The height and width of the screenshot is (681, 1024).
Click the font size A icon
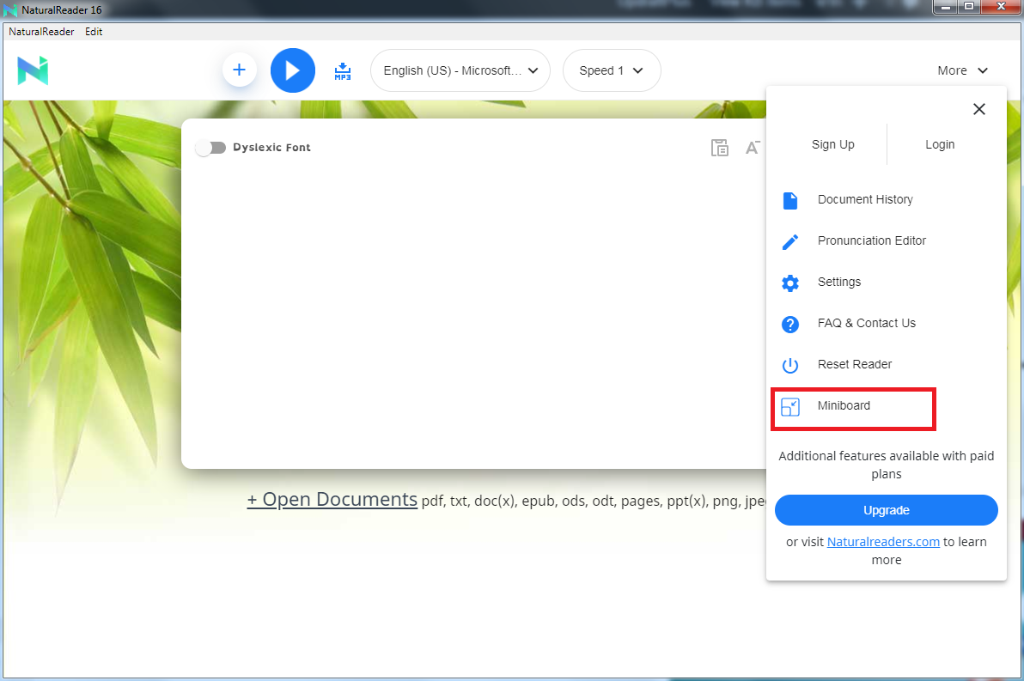[x=753, y=148]
